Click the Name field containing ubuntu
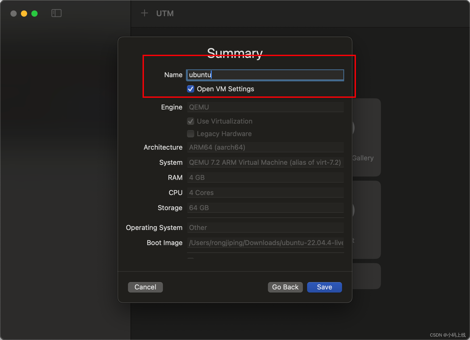The image size is (470, 340). pos(265,75)
